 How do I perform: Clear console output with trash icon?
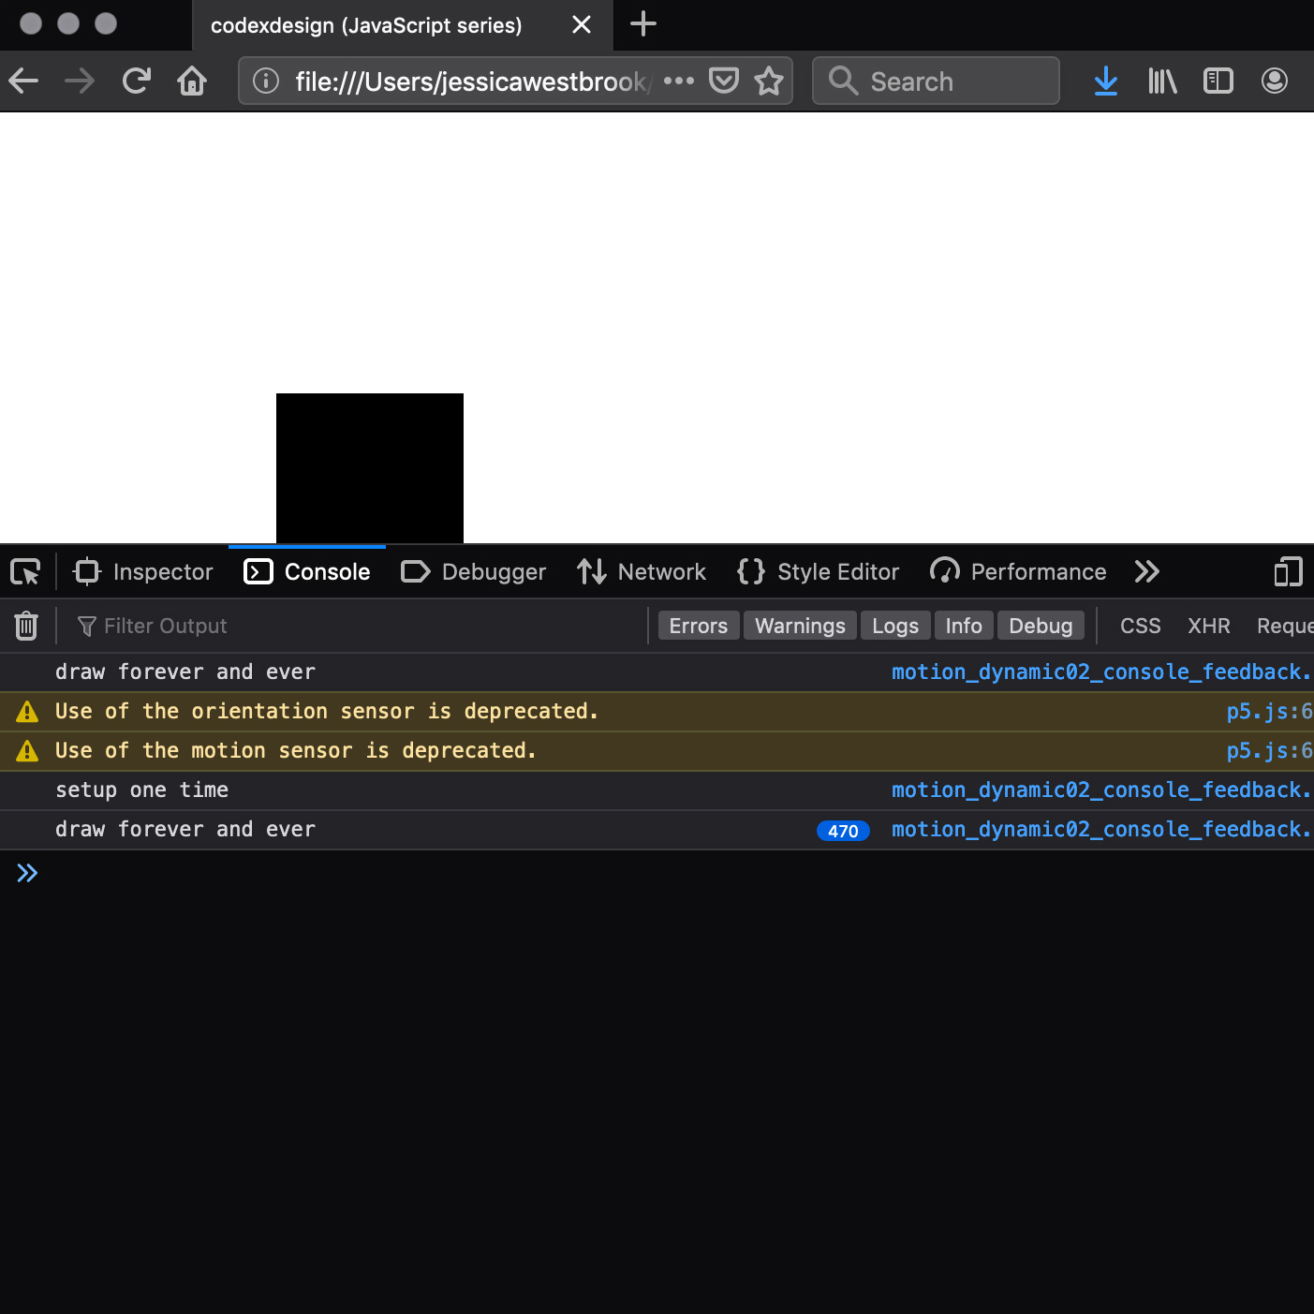[x=26, y=626]
